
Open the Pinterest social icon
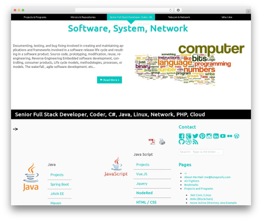(202, 136)
